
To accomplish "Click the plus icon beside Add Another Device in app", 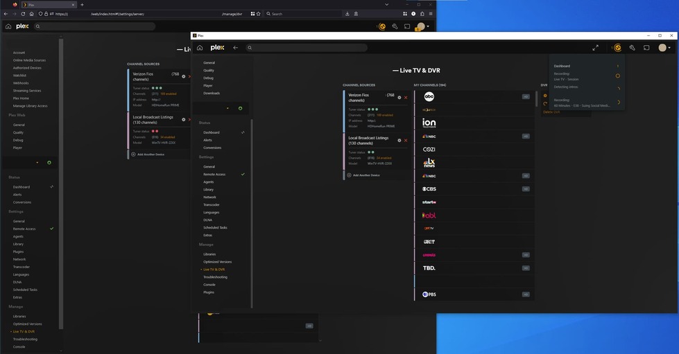I will (x=349, y=175).
